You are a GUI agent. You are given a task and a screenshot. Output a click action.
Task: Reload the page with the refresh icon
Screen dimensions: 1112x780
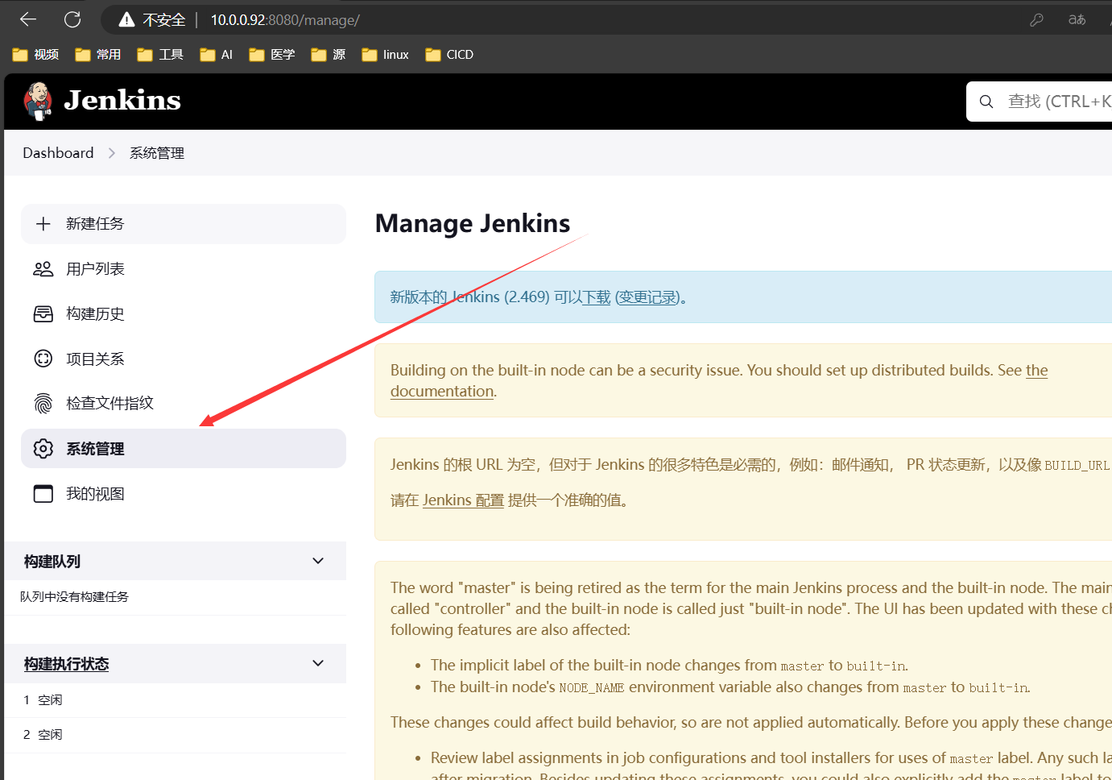(72, 19)
